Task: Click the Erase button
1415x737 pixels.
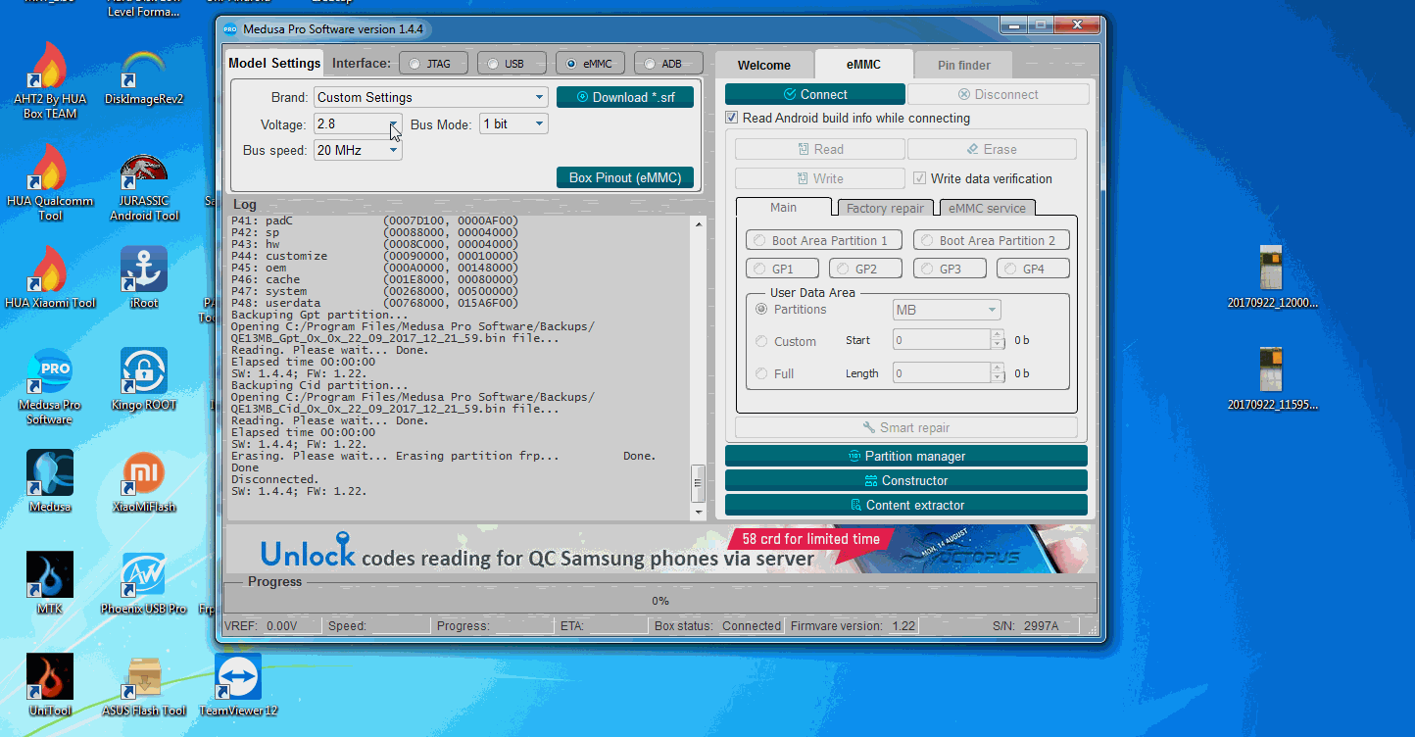Action: point(992,149)
